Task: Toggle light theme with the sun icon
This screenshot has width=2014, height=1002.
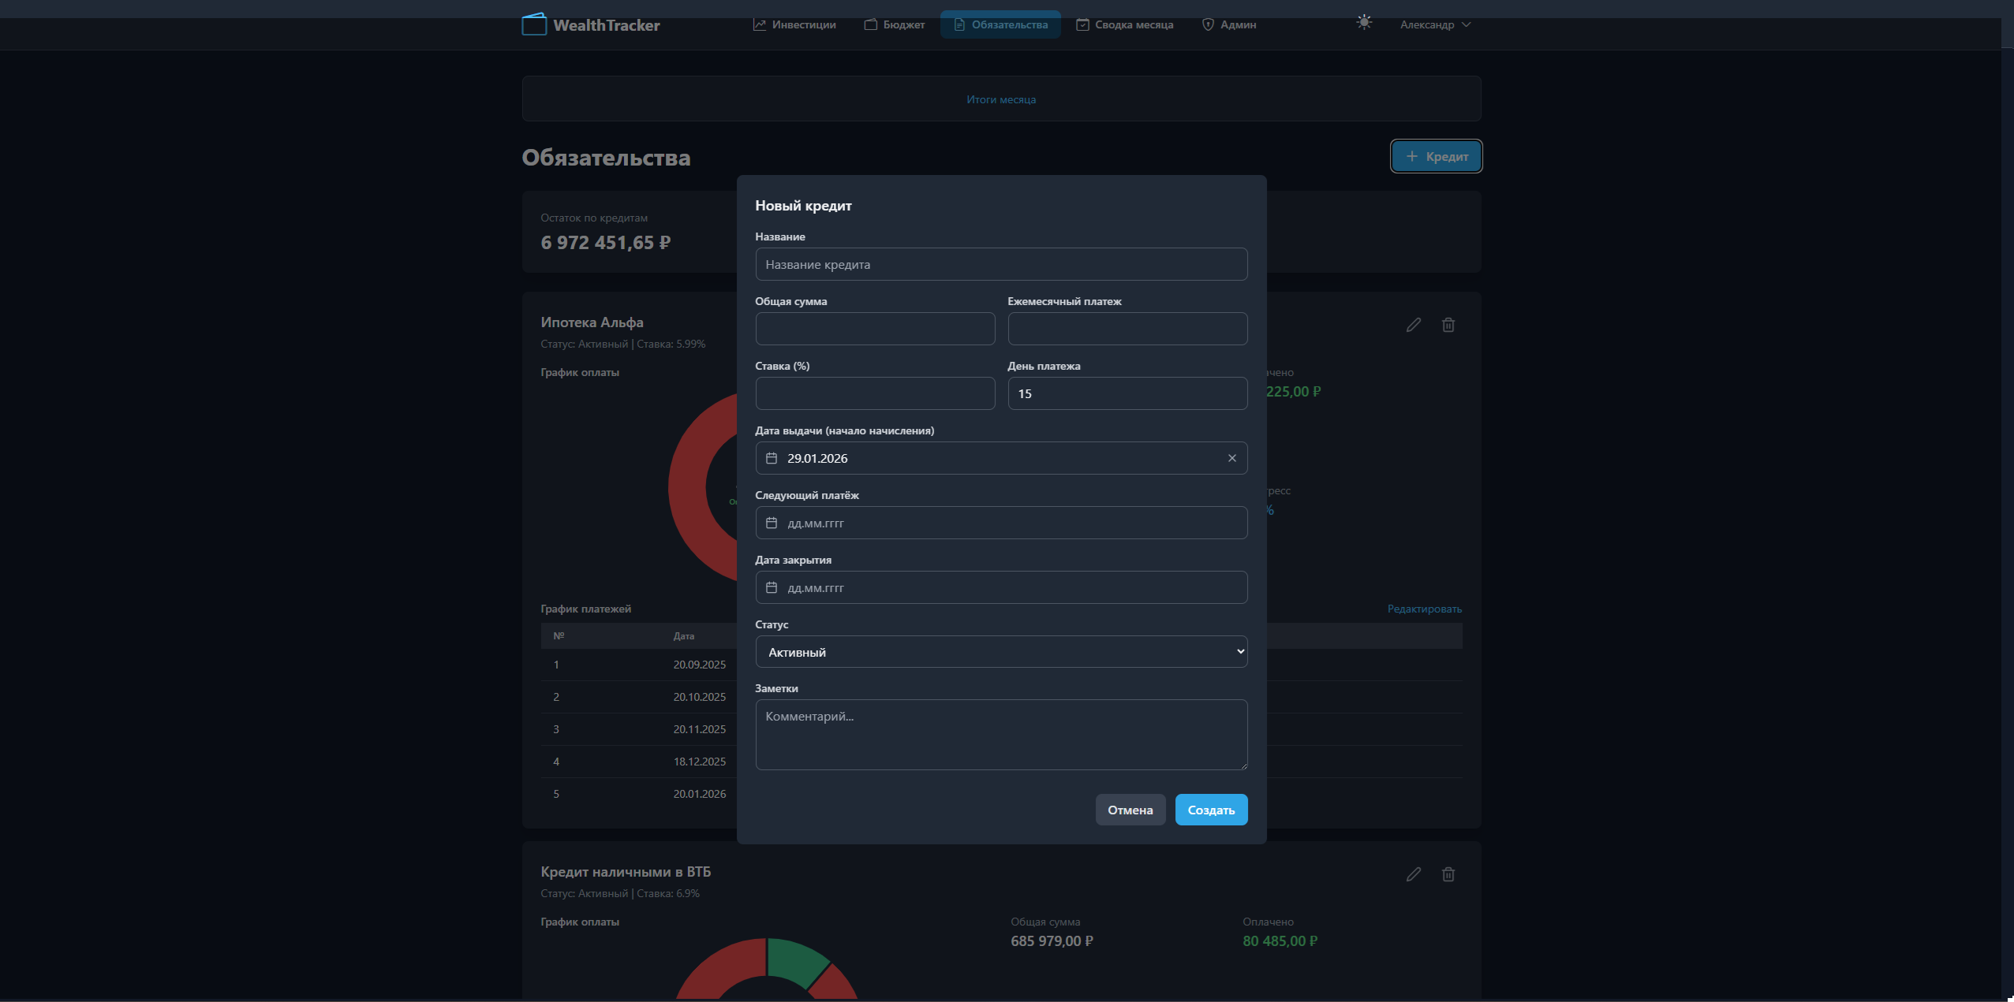Action: coord(1364,23)
